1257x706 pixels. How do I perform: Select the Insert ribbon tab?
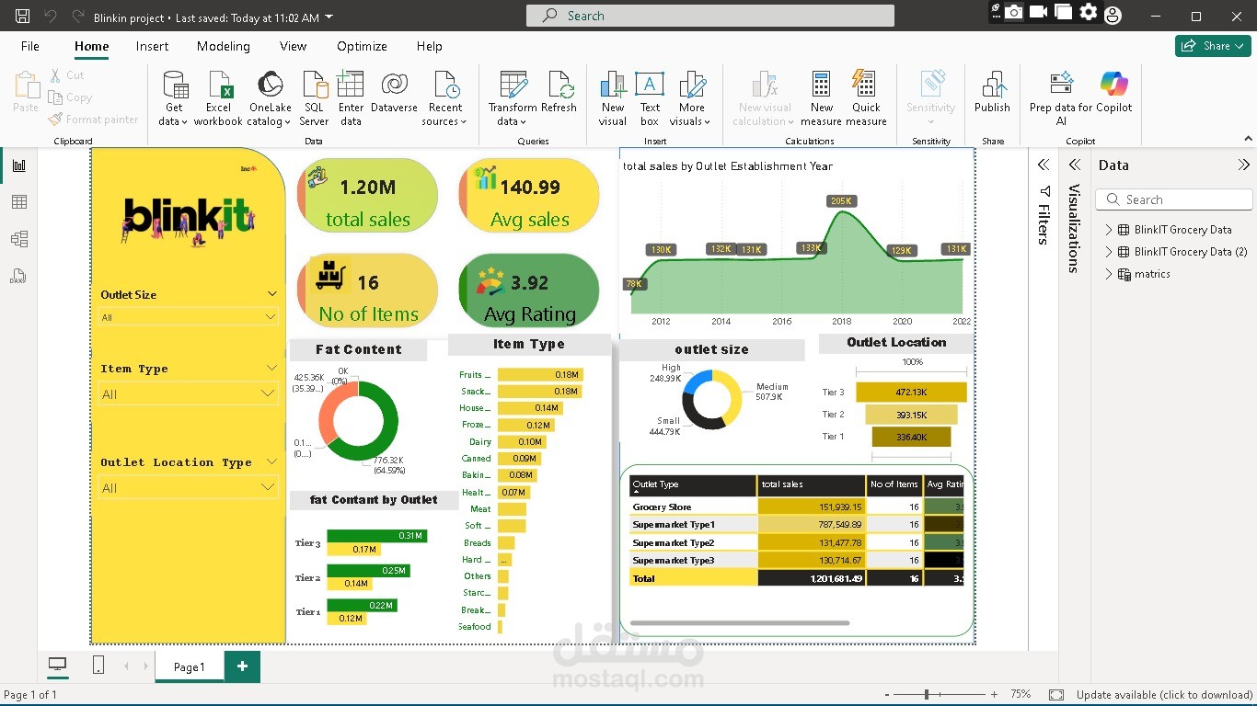point(152,46)
